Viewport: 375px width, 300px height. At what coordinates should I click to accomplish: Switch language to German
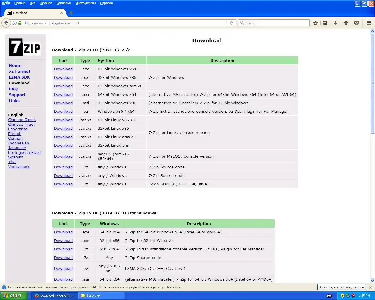[x=15, y=139]
